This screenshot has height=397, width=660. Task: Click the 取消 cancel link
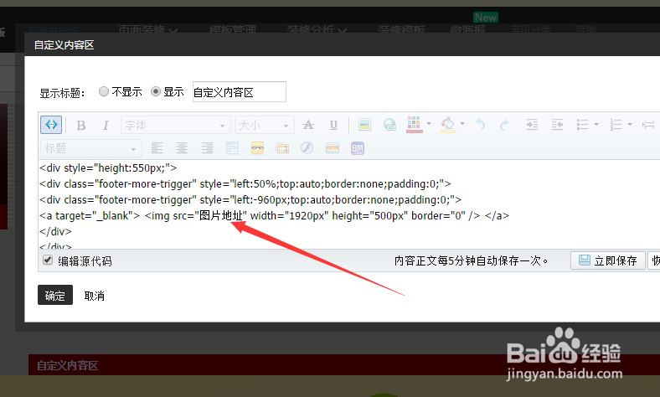(x=95, y=296)
